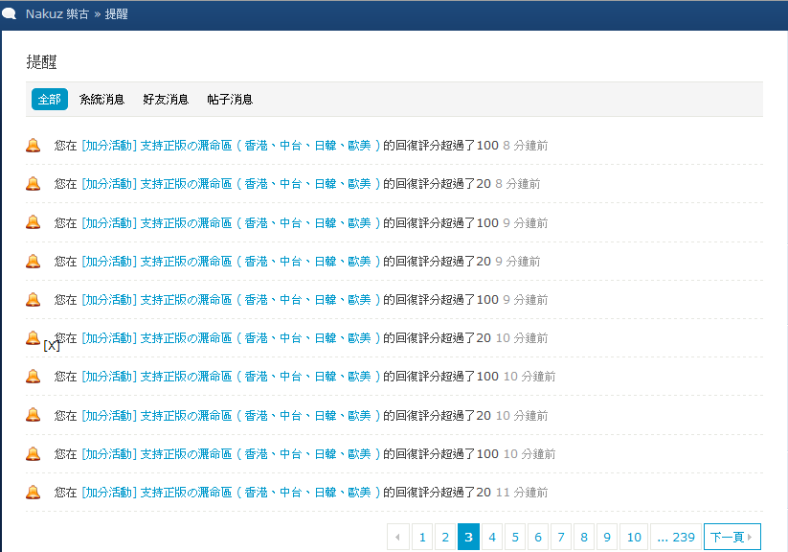Jump to page 10
The width and height of the screenshot is (788, 552).
pos(634,537)
